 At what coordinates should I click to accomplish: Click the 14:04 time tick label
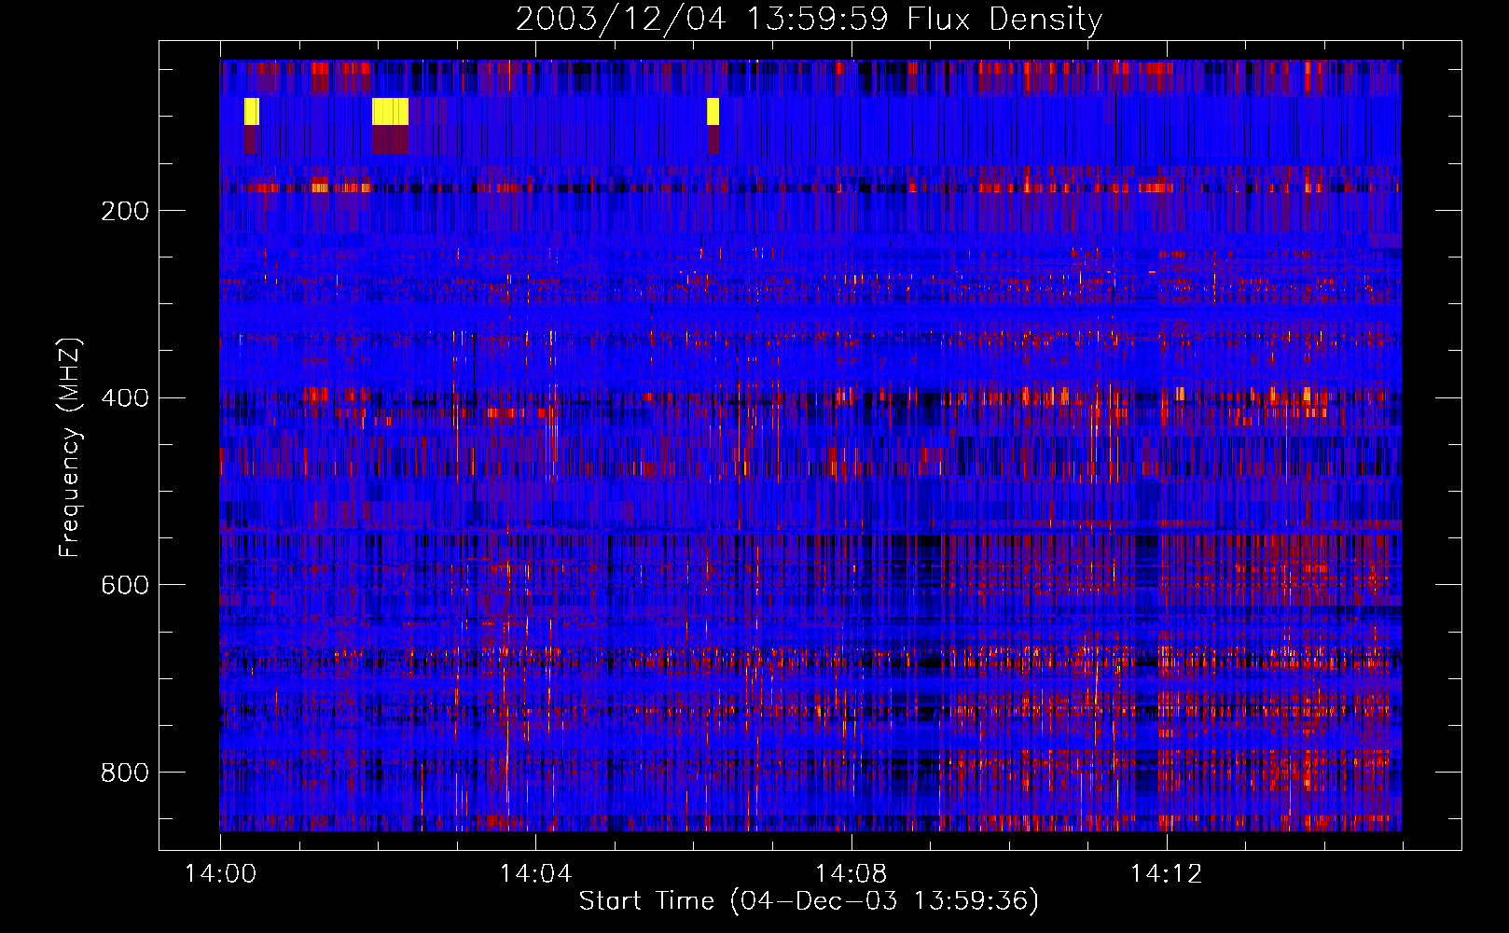point(535,873)
